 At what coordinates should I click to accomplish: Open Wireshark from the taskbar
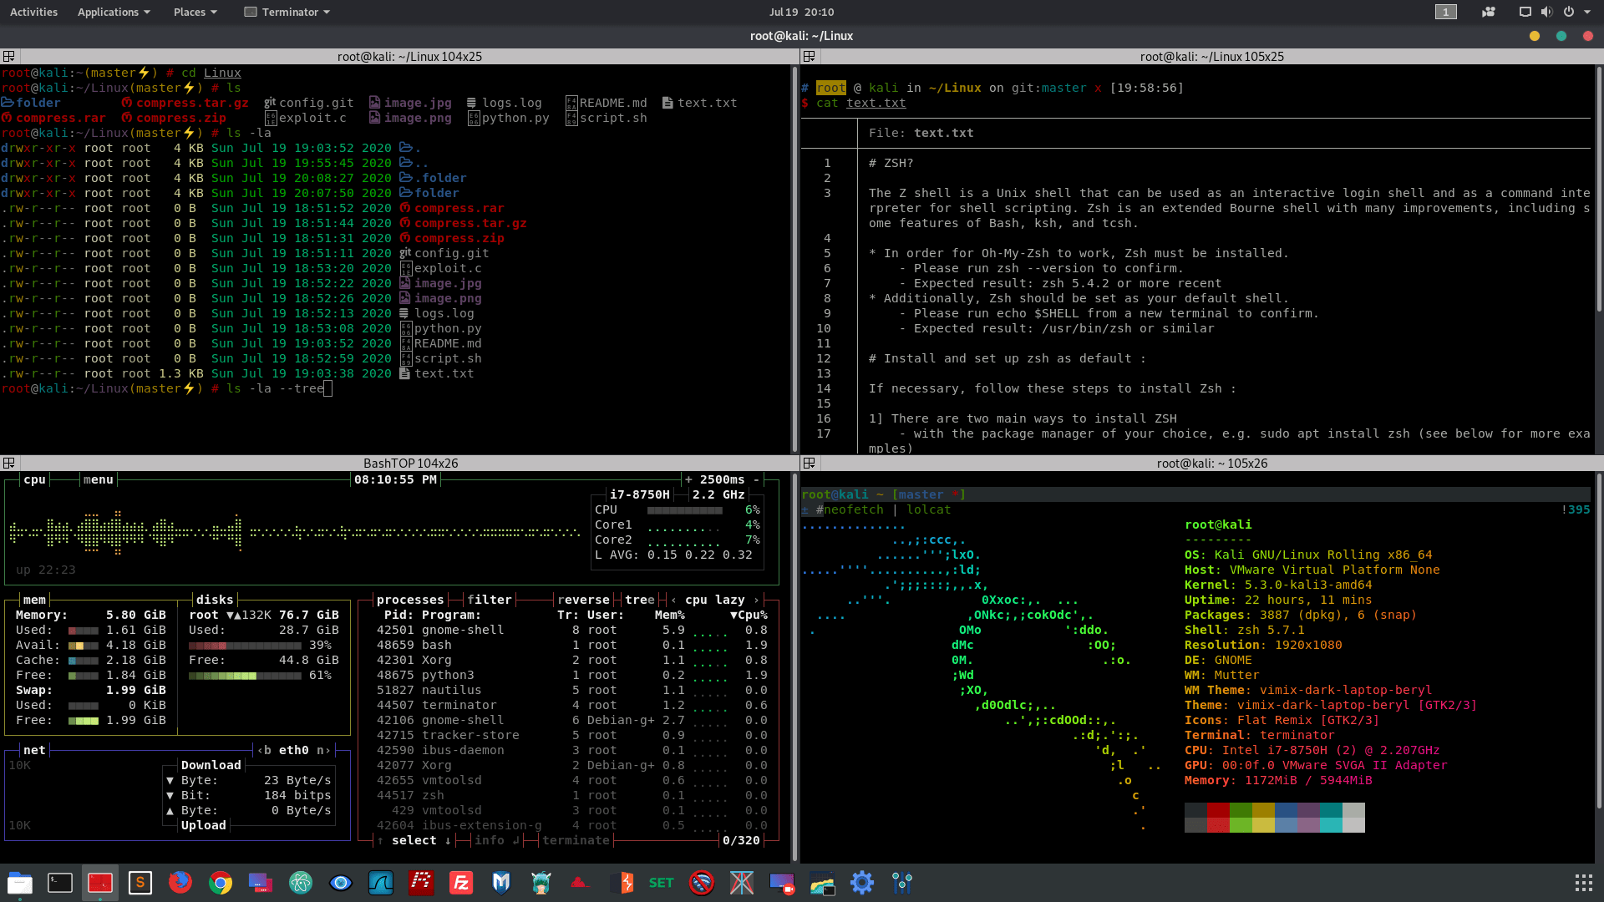pyautogui.click(x=381, y=883)
